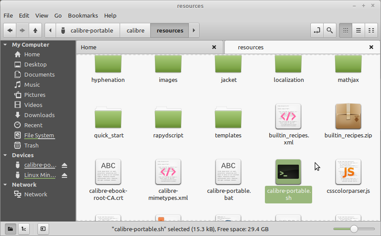Screen dimensions: 381x236
Task: Close the Home tab
Action: [x=214, y=47]
